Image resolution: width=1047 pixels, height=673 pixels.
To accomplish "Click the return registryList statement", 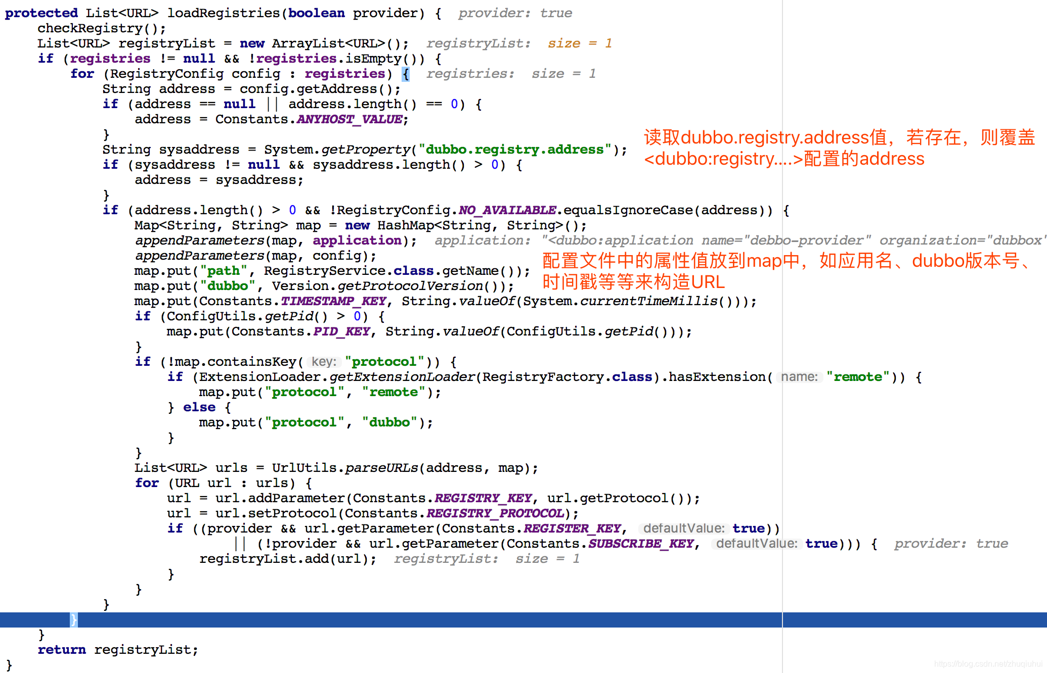I will pos(118,650).
